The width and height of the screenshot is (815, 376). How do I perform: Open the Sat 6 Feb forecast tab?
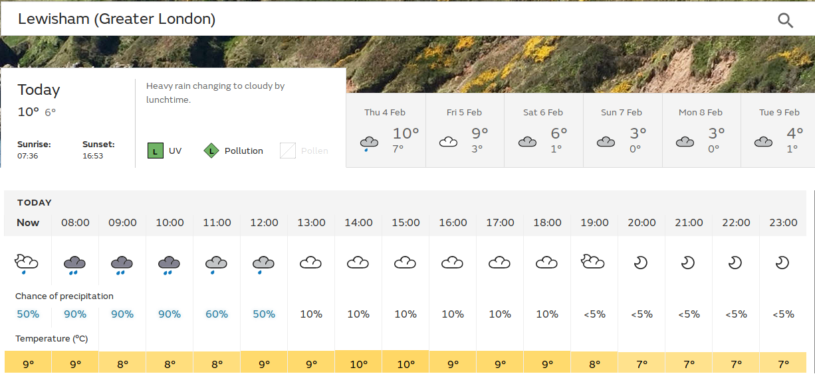point(544,130)
